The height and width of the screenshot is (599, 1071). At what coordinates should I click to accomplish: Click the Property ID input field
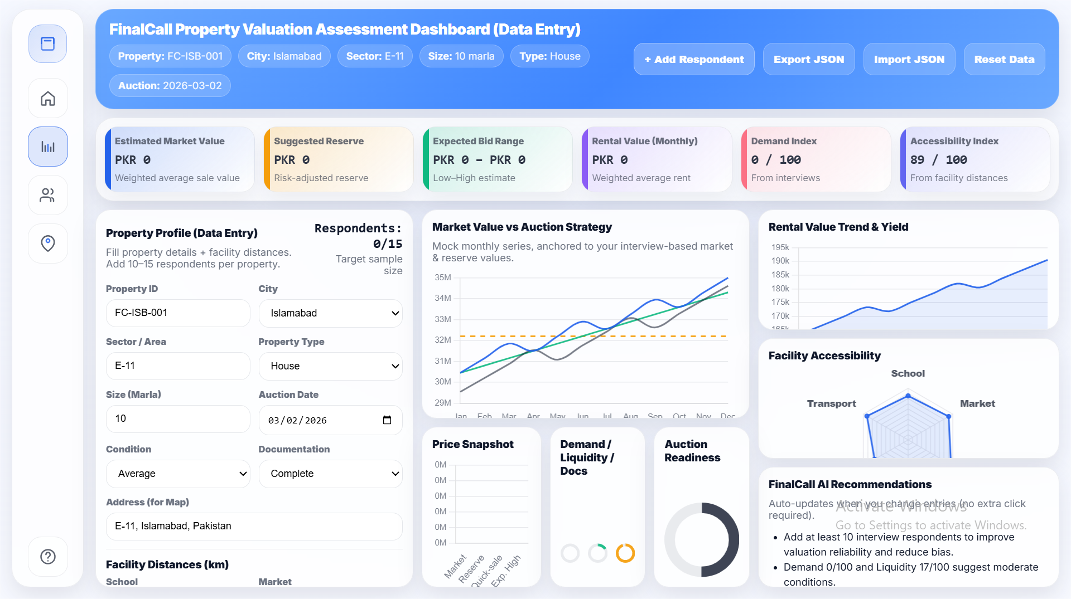click(178, 313)
